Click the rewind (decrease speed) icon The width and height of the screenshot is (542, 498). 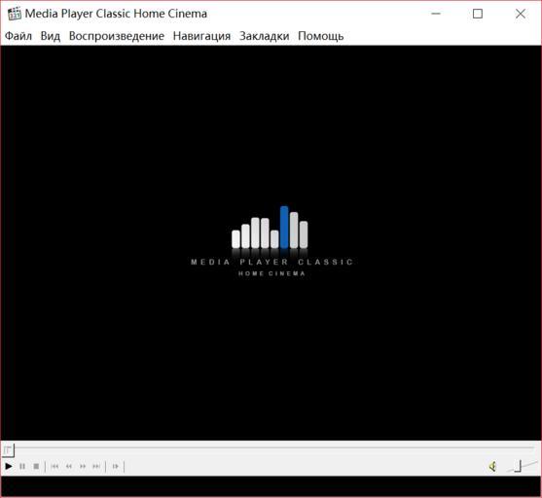coord(69,467)
